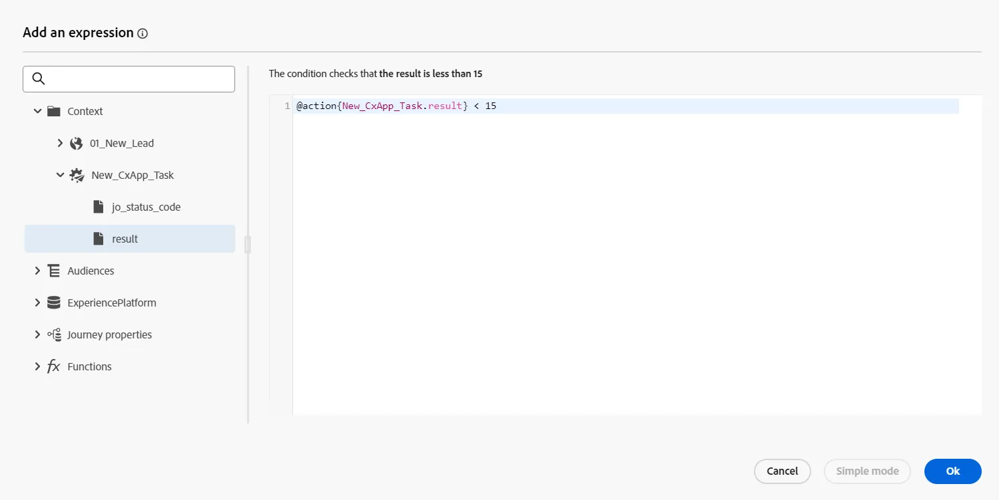This screenshot has width=999, height=500.
Task: Click line number 1 in the editor gutter
Action: (x=287, y=106)
